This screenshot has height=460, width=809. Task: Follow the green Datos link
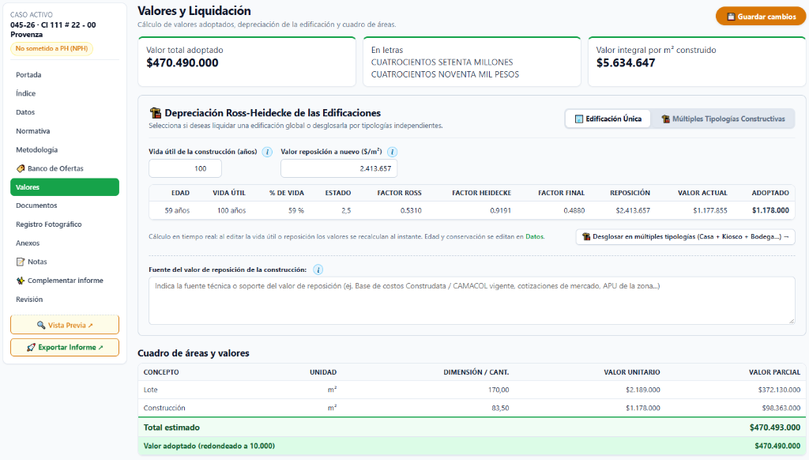coord(535,236)
